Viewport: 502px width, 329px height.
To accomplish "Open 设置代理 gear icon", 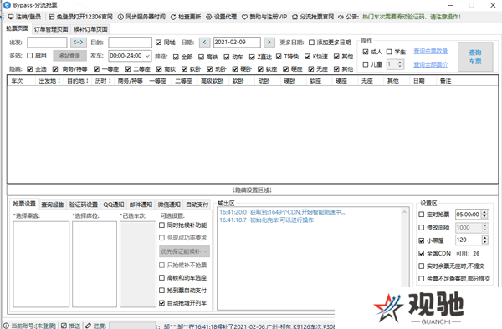I will click(x=208, y=17).
